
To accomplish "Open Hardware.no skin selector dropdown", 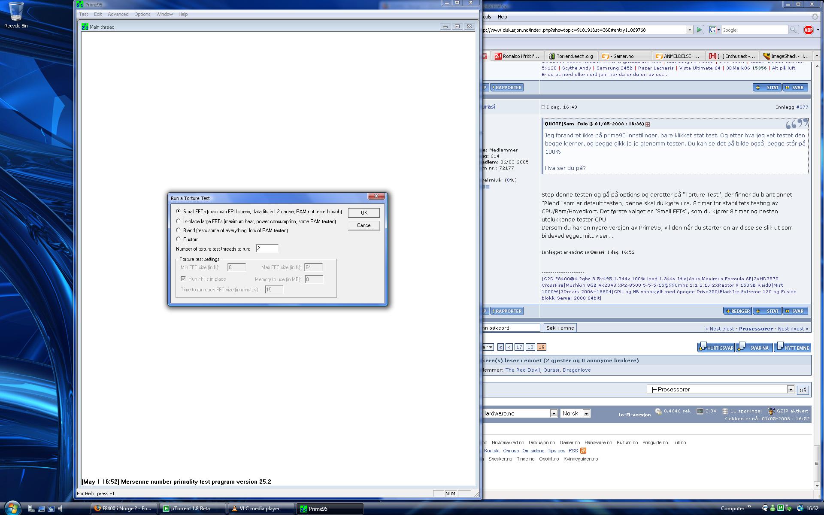I will [554, 413].
